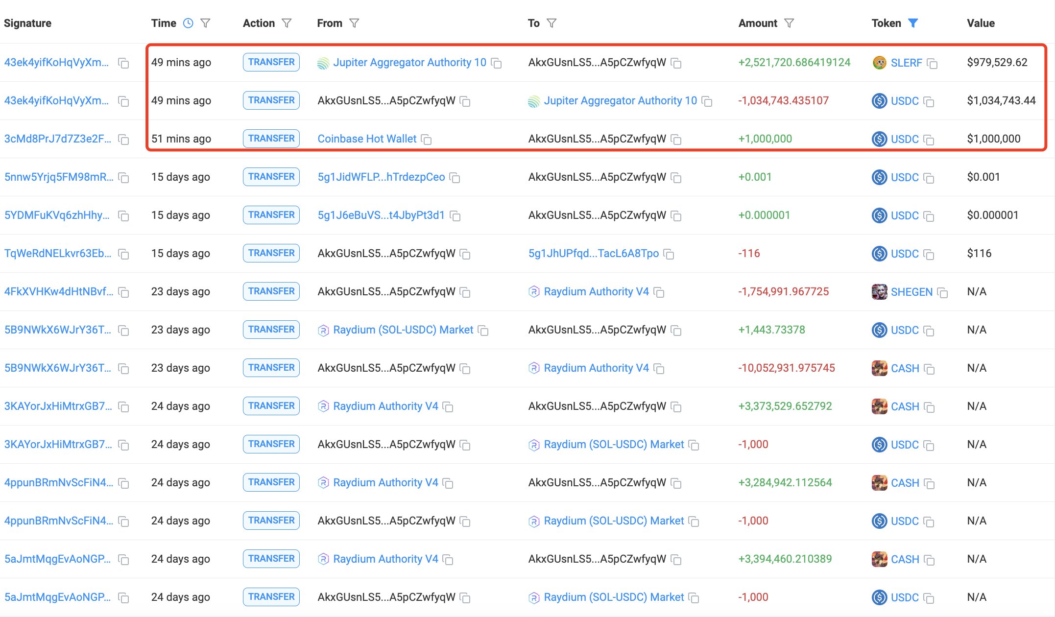1055x617 pixels.
Task: Open the Time column filter
Action: pyautogui.click(x=206, y=23)
